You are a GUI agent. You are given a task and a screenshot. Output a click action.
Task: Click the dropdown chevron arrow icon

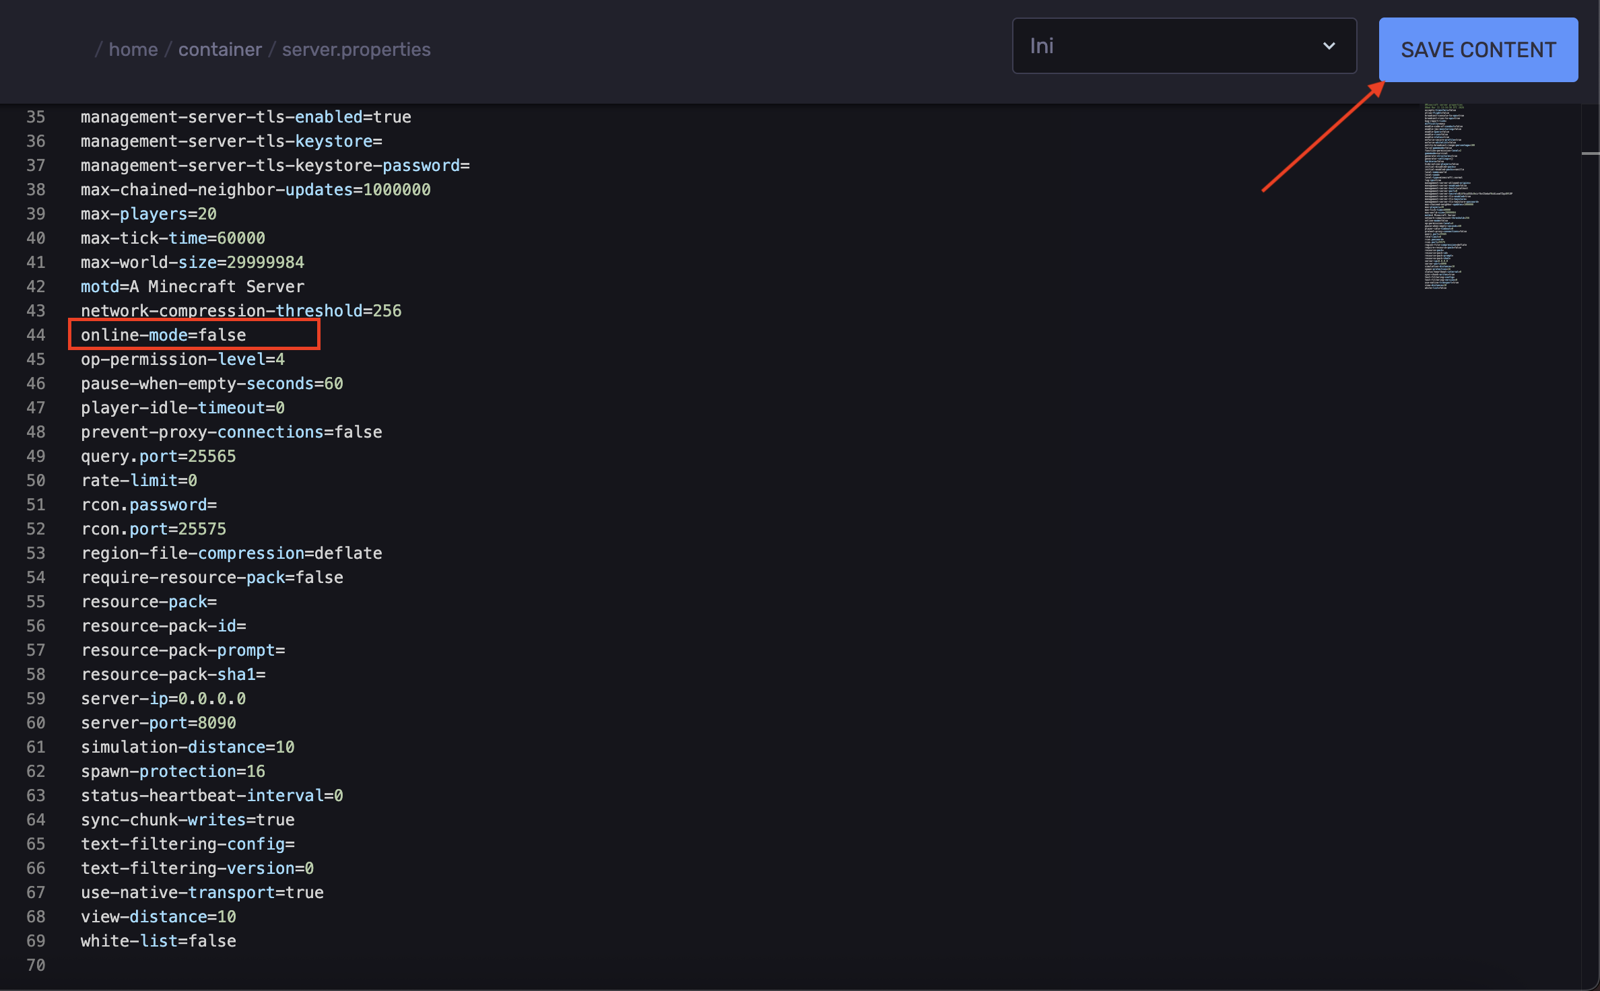(1329, 46)
